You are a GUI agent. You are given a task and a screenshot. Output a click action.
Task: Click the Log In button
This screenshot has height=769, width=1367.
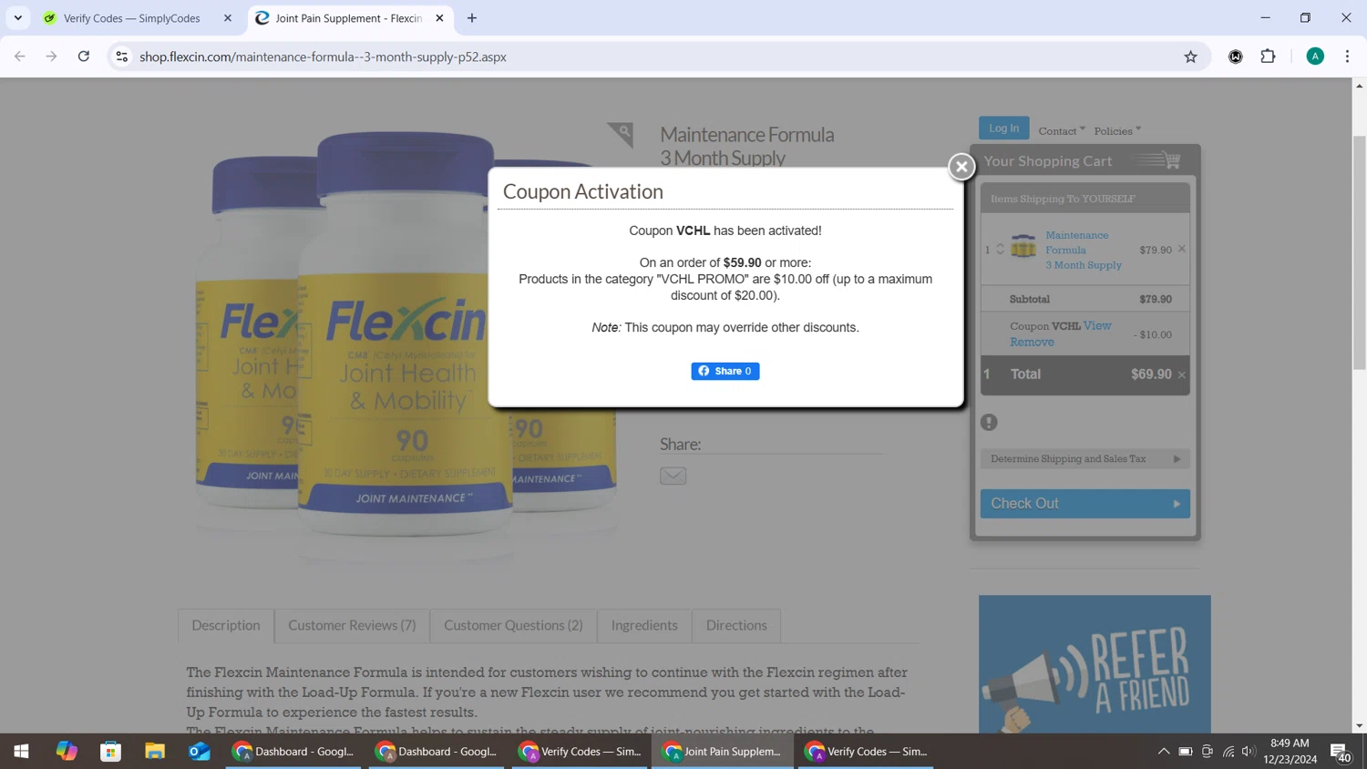(x=1004, y=128)
